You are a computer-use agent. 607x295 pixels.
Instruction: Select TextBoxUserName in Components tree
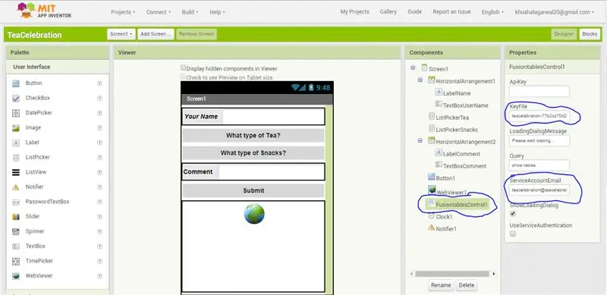coord(465,105)
